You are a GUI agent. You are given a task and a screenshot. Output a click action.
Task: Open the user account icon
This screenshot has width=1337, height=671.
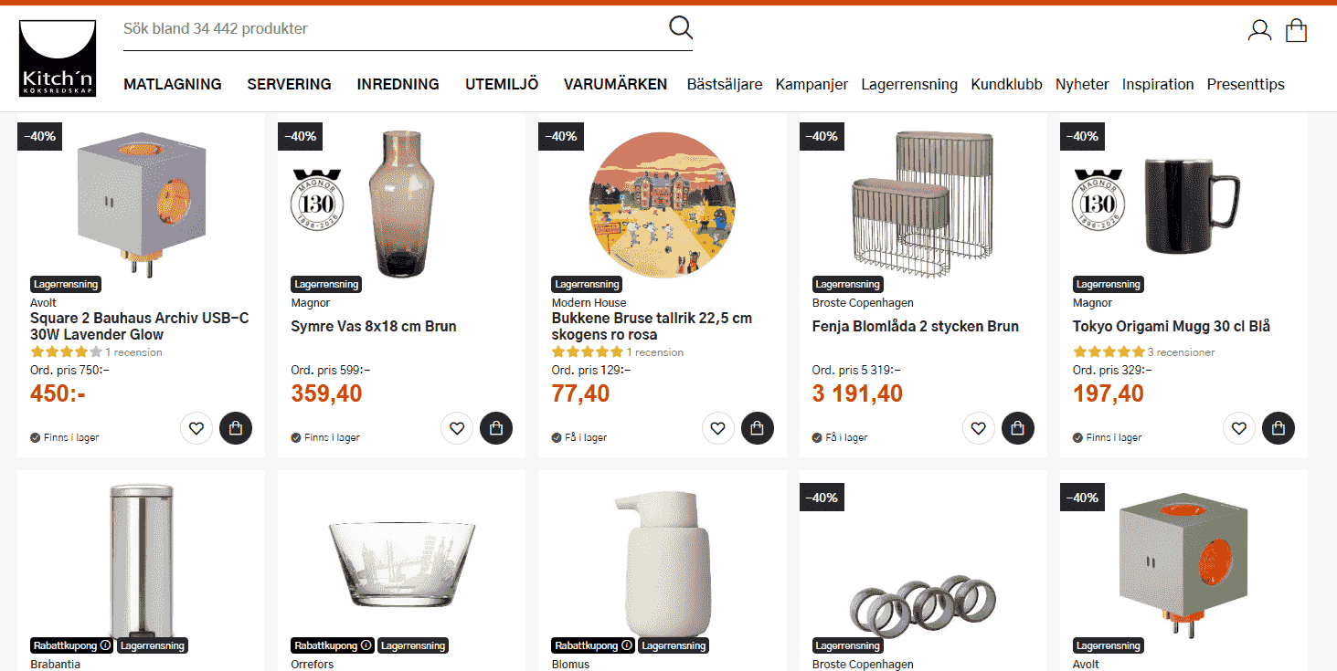coord(1259,30)
